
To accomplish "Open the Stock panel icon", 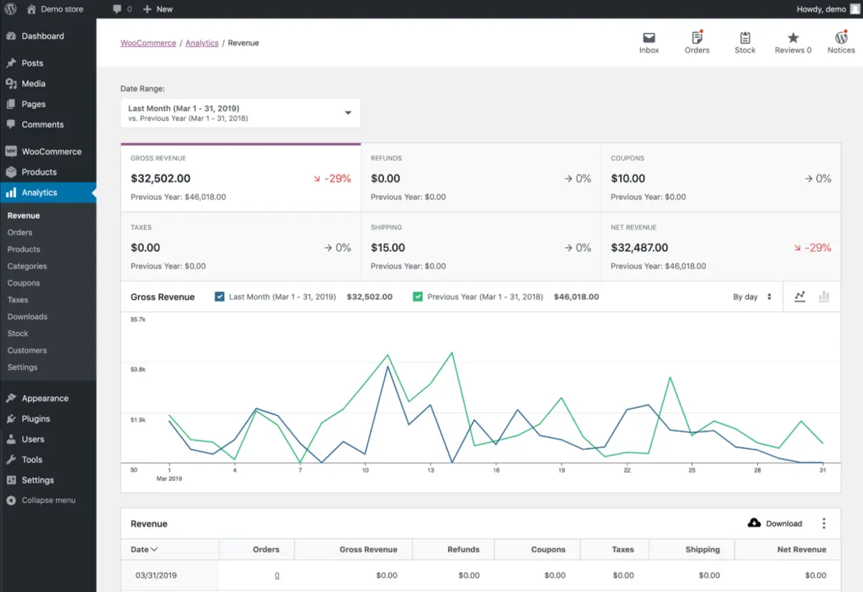I will (x=744, y=42).
